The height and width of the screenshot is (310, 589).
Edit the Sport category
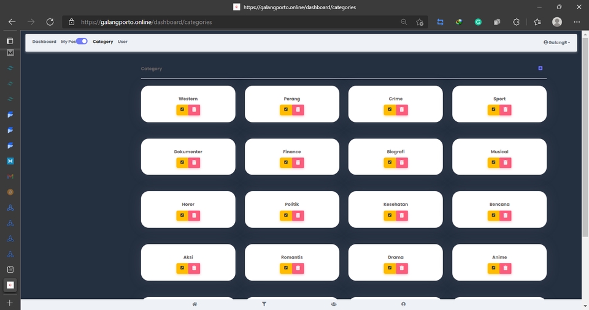(x=493, y=110)
